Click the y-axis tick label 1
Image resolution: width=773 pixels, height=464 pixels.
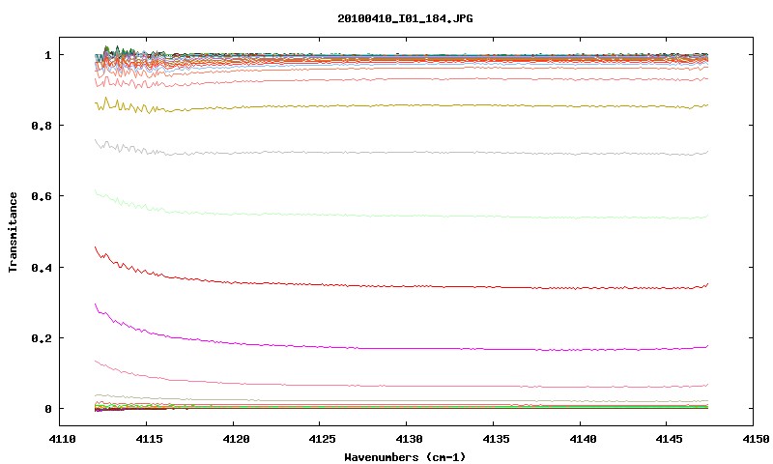point(47,55)
